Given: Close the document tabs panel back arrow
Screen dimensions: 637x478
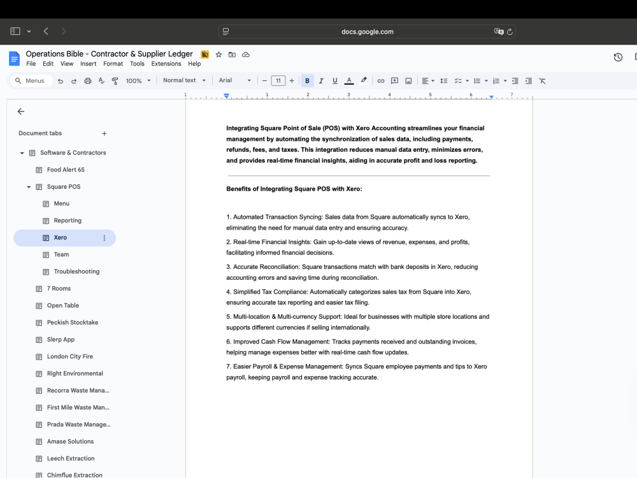Looking at the screenshot, I should (x=21, y=112).
